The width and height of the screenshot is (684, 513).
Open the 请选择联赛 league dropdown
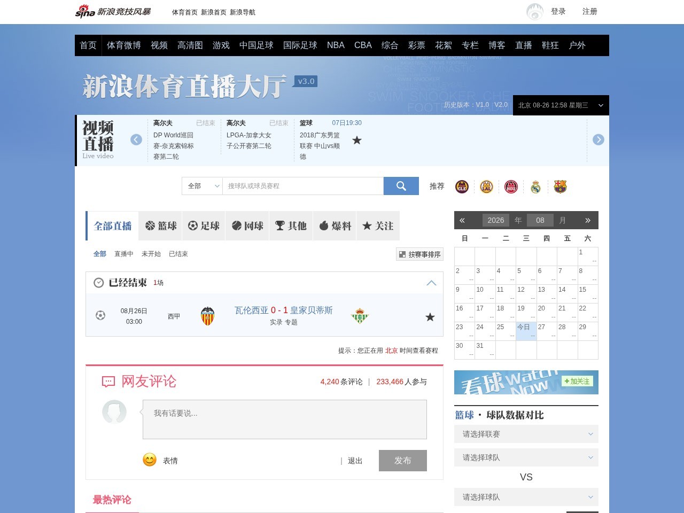click(x=526, y=434)
